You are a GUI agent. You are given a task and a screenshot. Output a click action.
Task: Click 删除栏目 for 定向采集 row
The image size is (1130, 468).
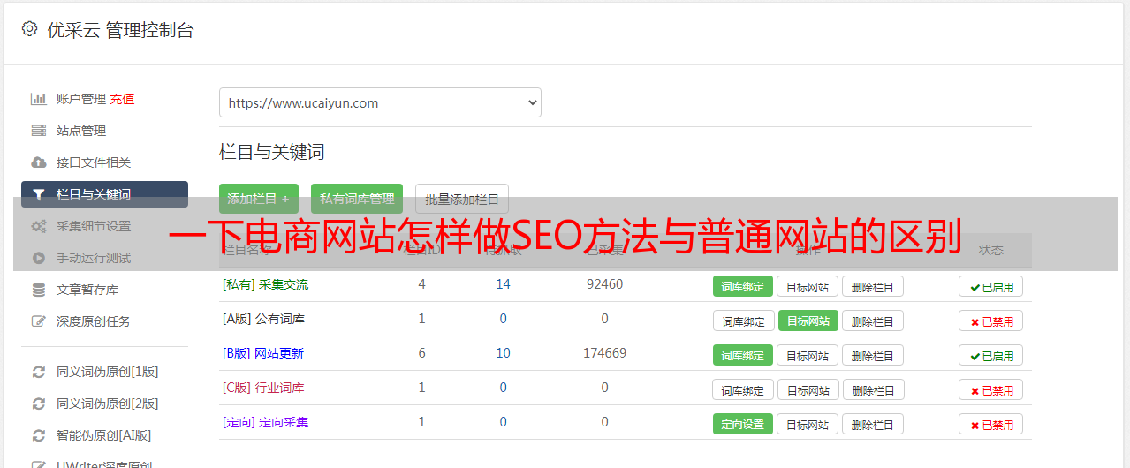[872, 424]
